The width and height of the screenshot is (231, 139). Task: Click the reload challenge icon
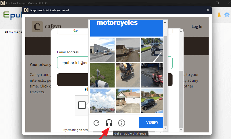click(97, 123)
